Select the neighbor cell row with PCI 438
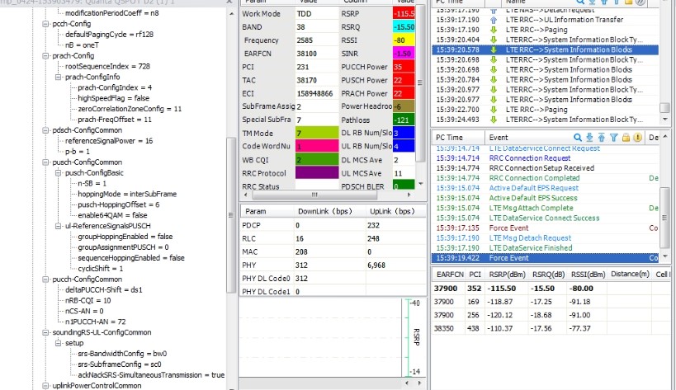The height and width of the screenshot is (390, 676). 550,328
